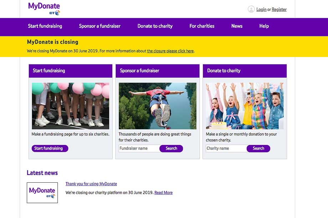Screen dimensions: 328x218
Task: Focus the Charity name input field
Action: point(226,149)
